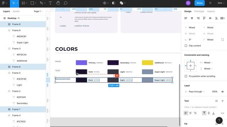Select Frame 8 layer
This screenshot has width=227, height=127.
tap(23, 67)
